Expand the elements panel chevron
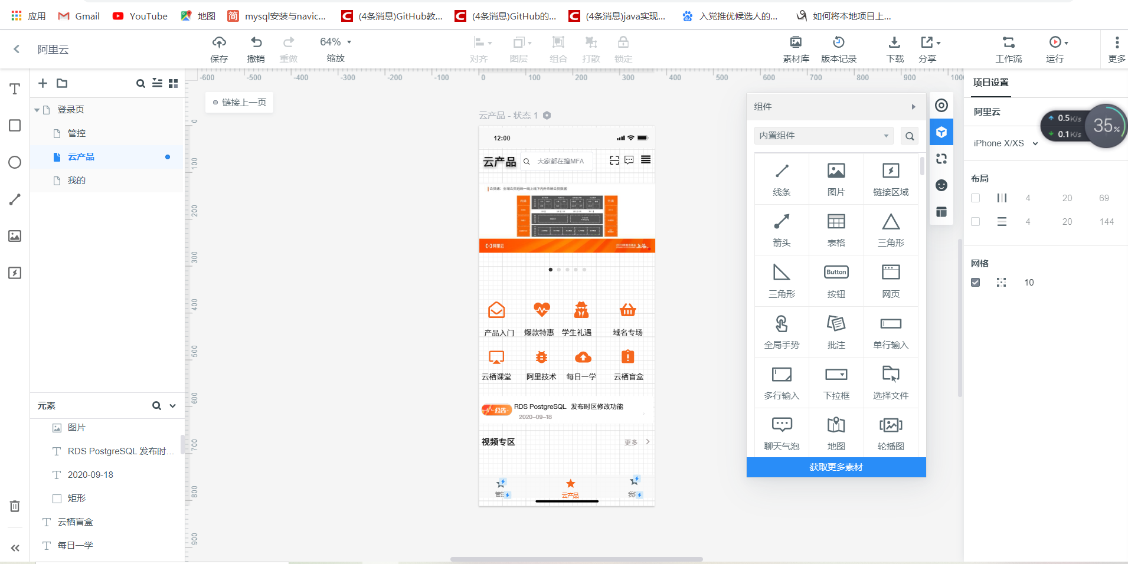Image resolution: width=1128 pixels, height=564 pixels. 172,406
